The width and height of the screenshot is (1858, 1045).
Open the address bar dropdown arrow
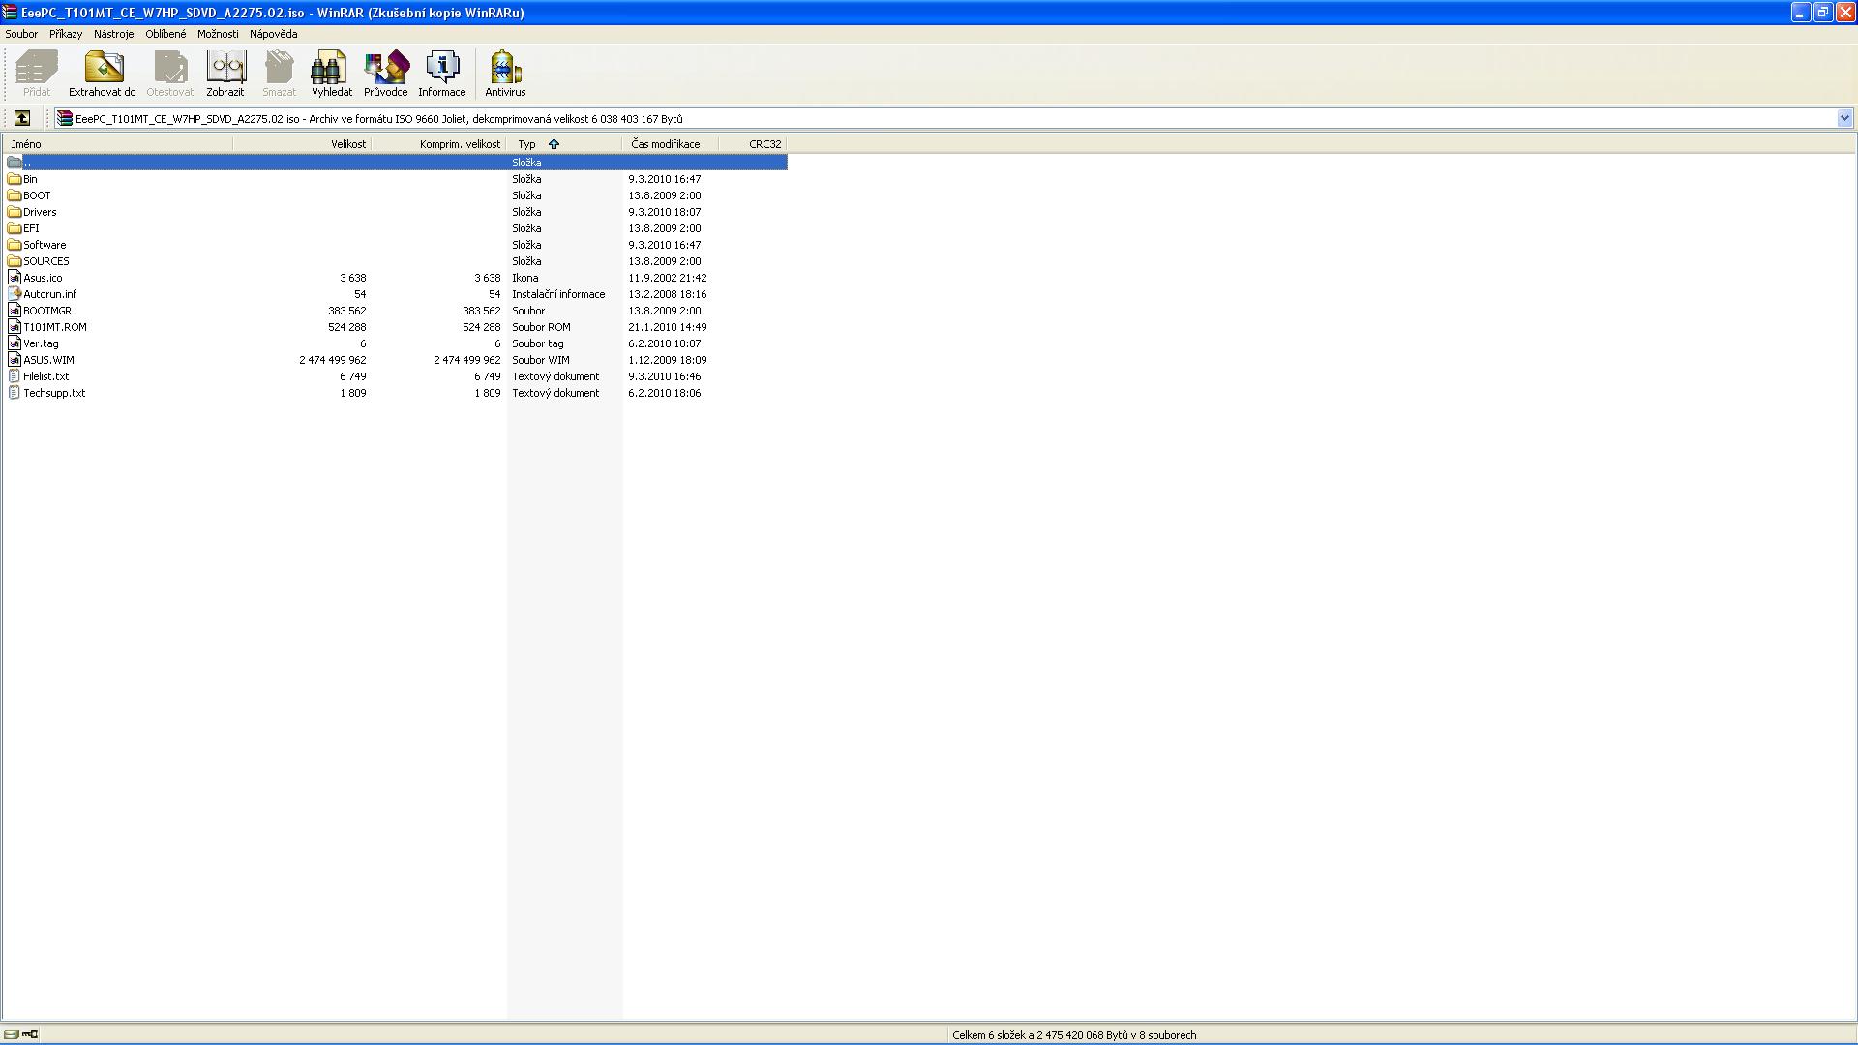(1844, 118)
